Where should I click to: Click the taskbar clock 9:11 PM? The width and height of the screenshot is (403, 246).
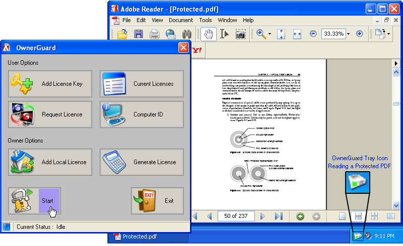point(384,236)
